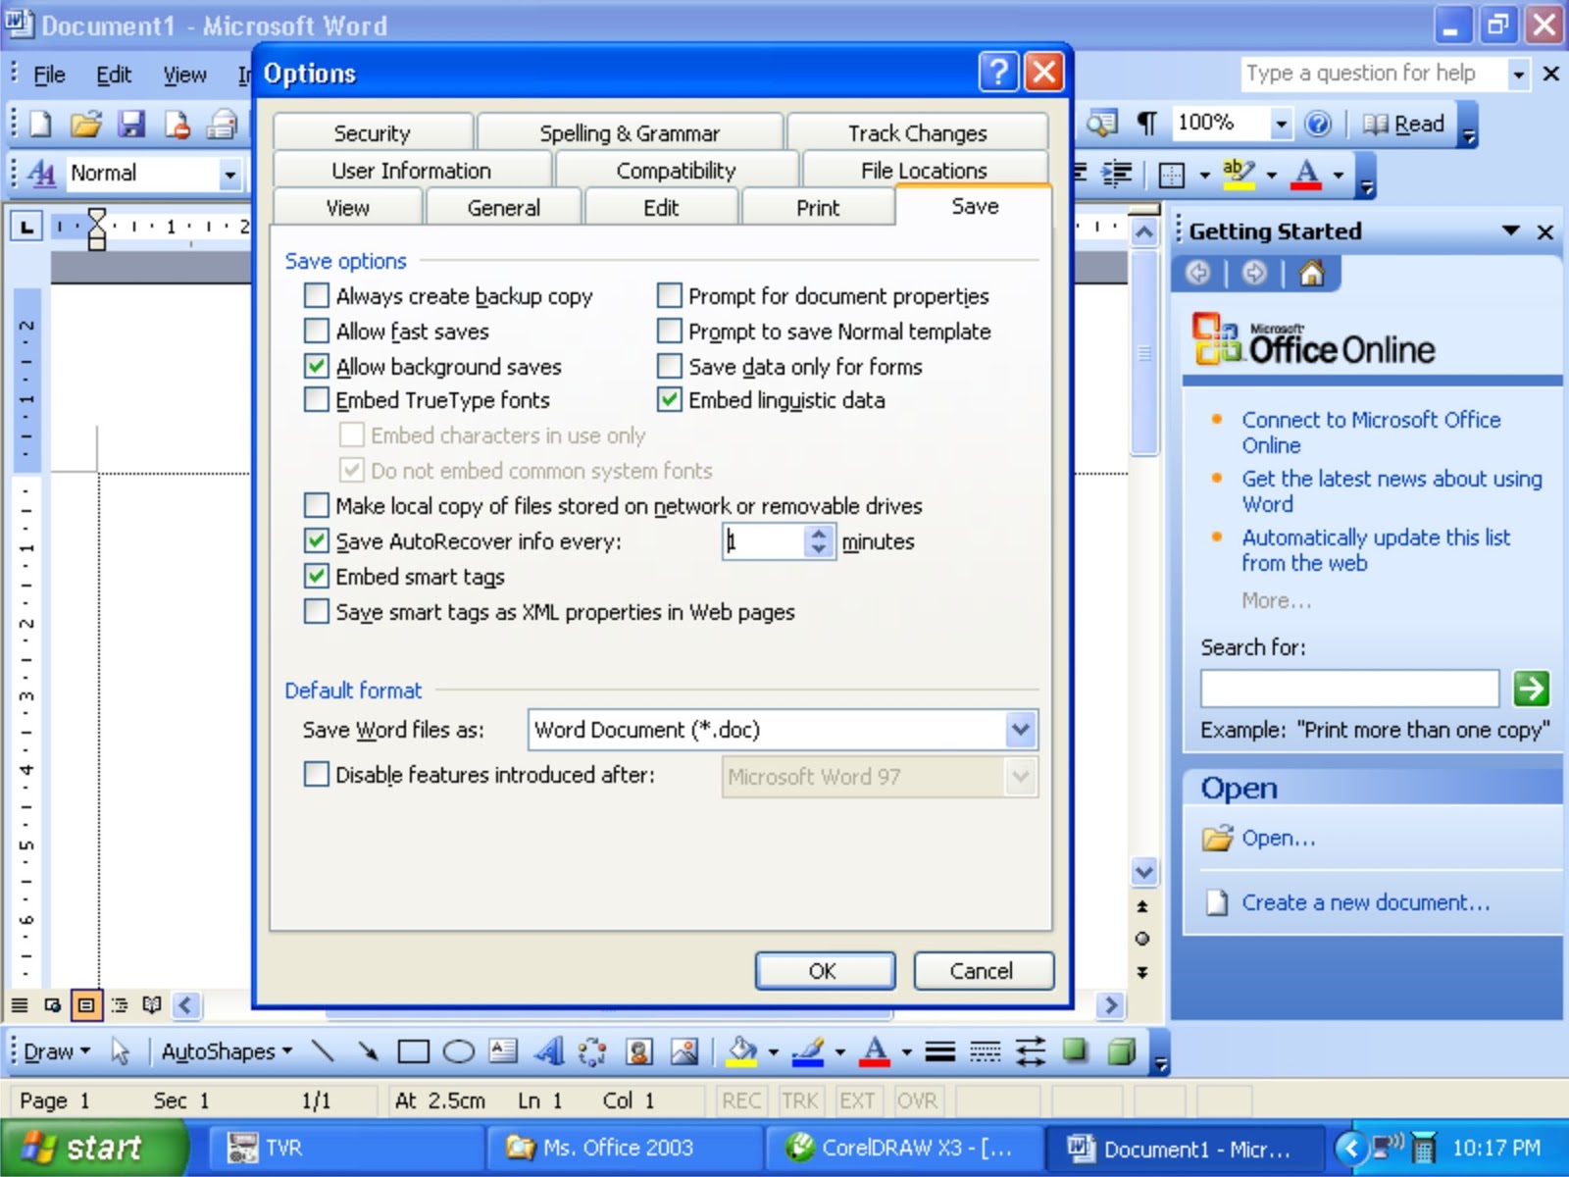Toggle Allow fast saves checkbox

317,331
